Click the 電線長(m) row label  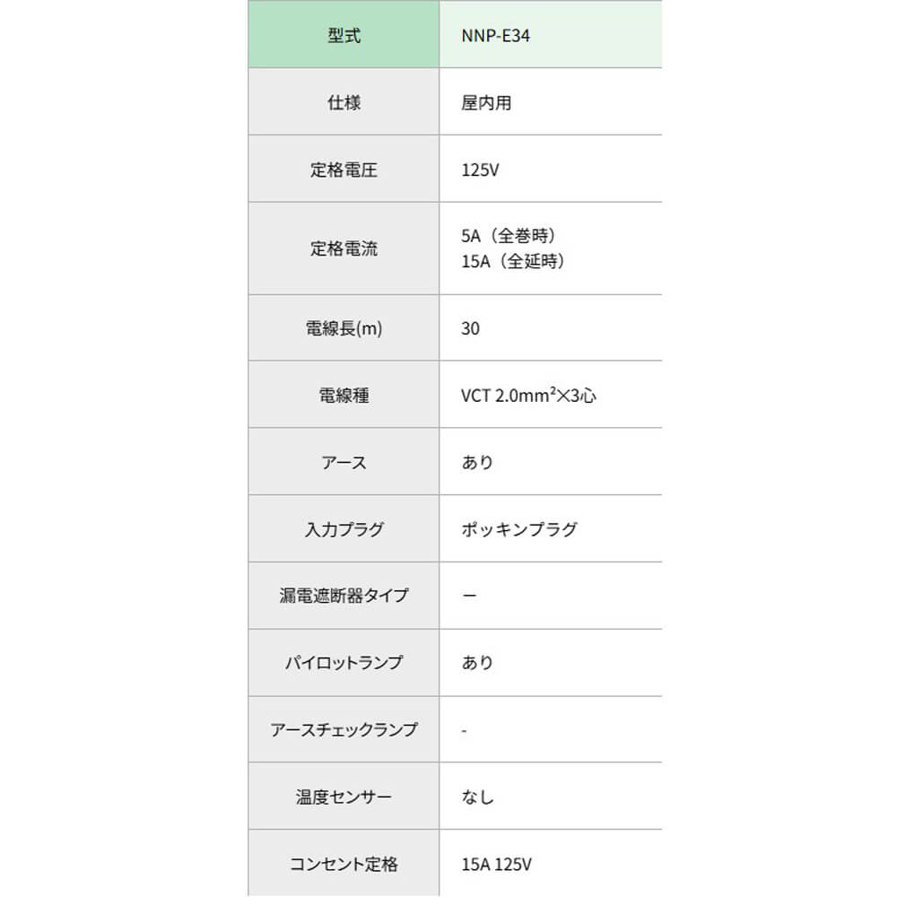tap(344, 328)
